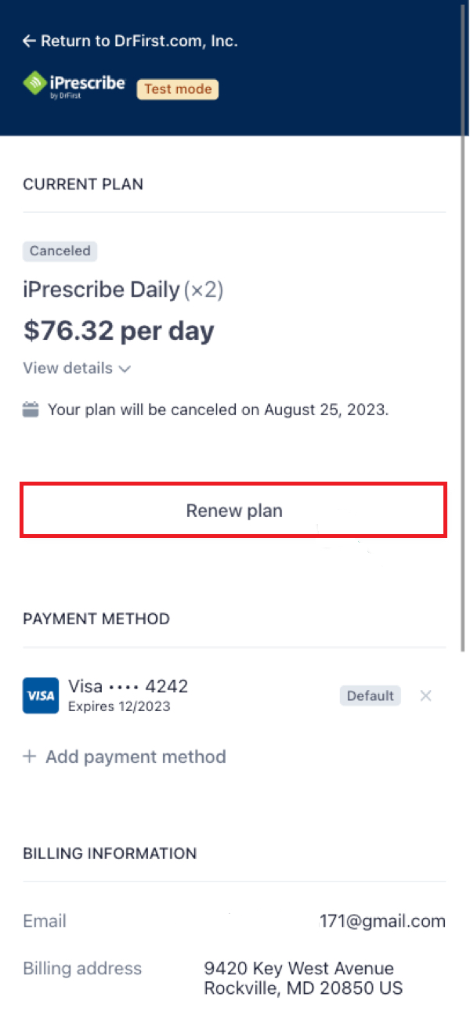Click the $76.32 per day price
470x1015 pixels.
click(x=119, y=331)
